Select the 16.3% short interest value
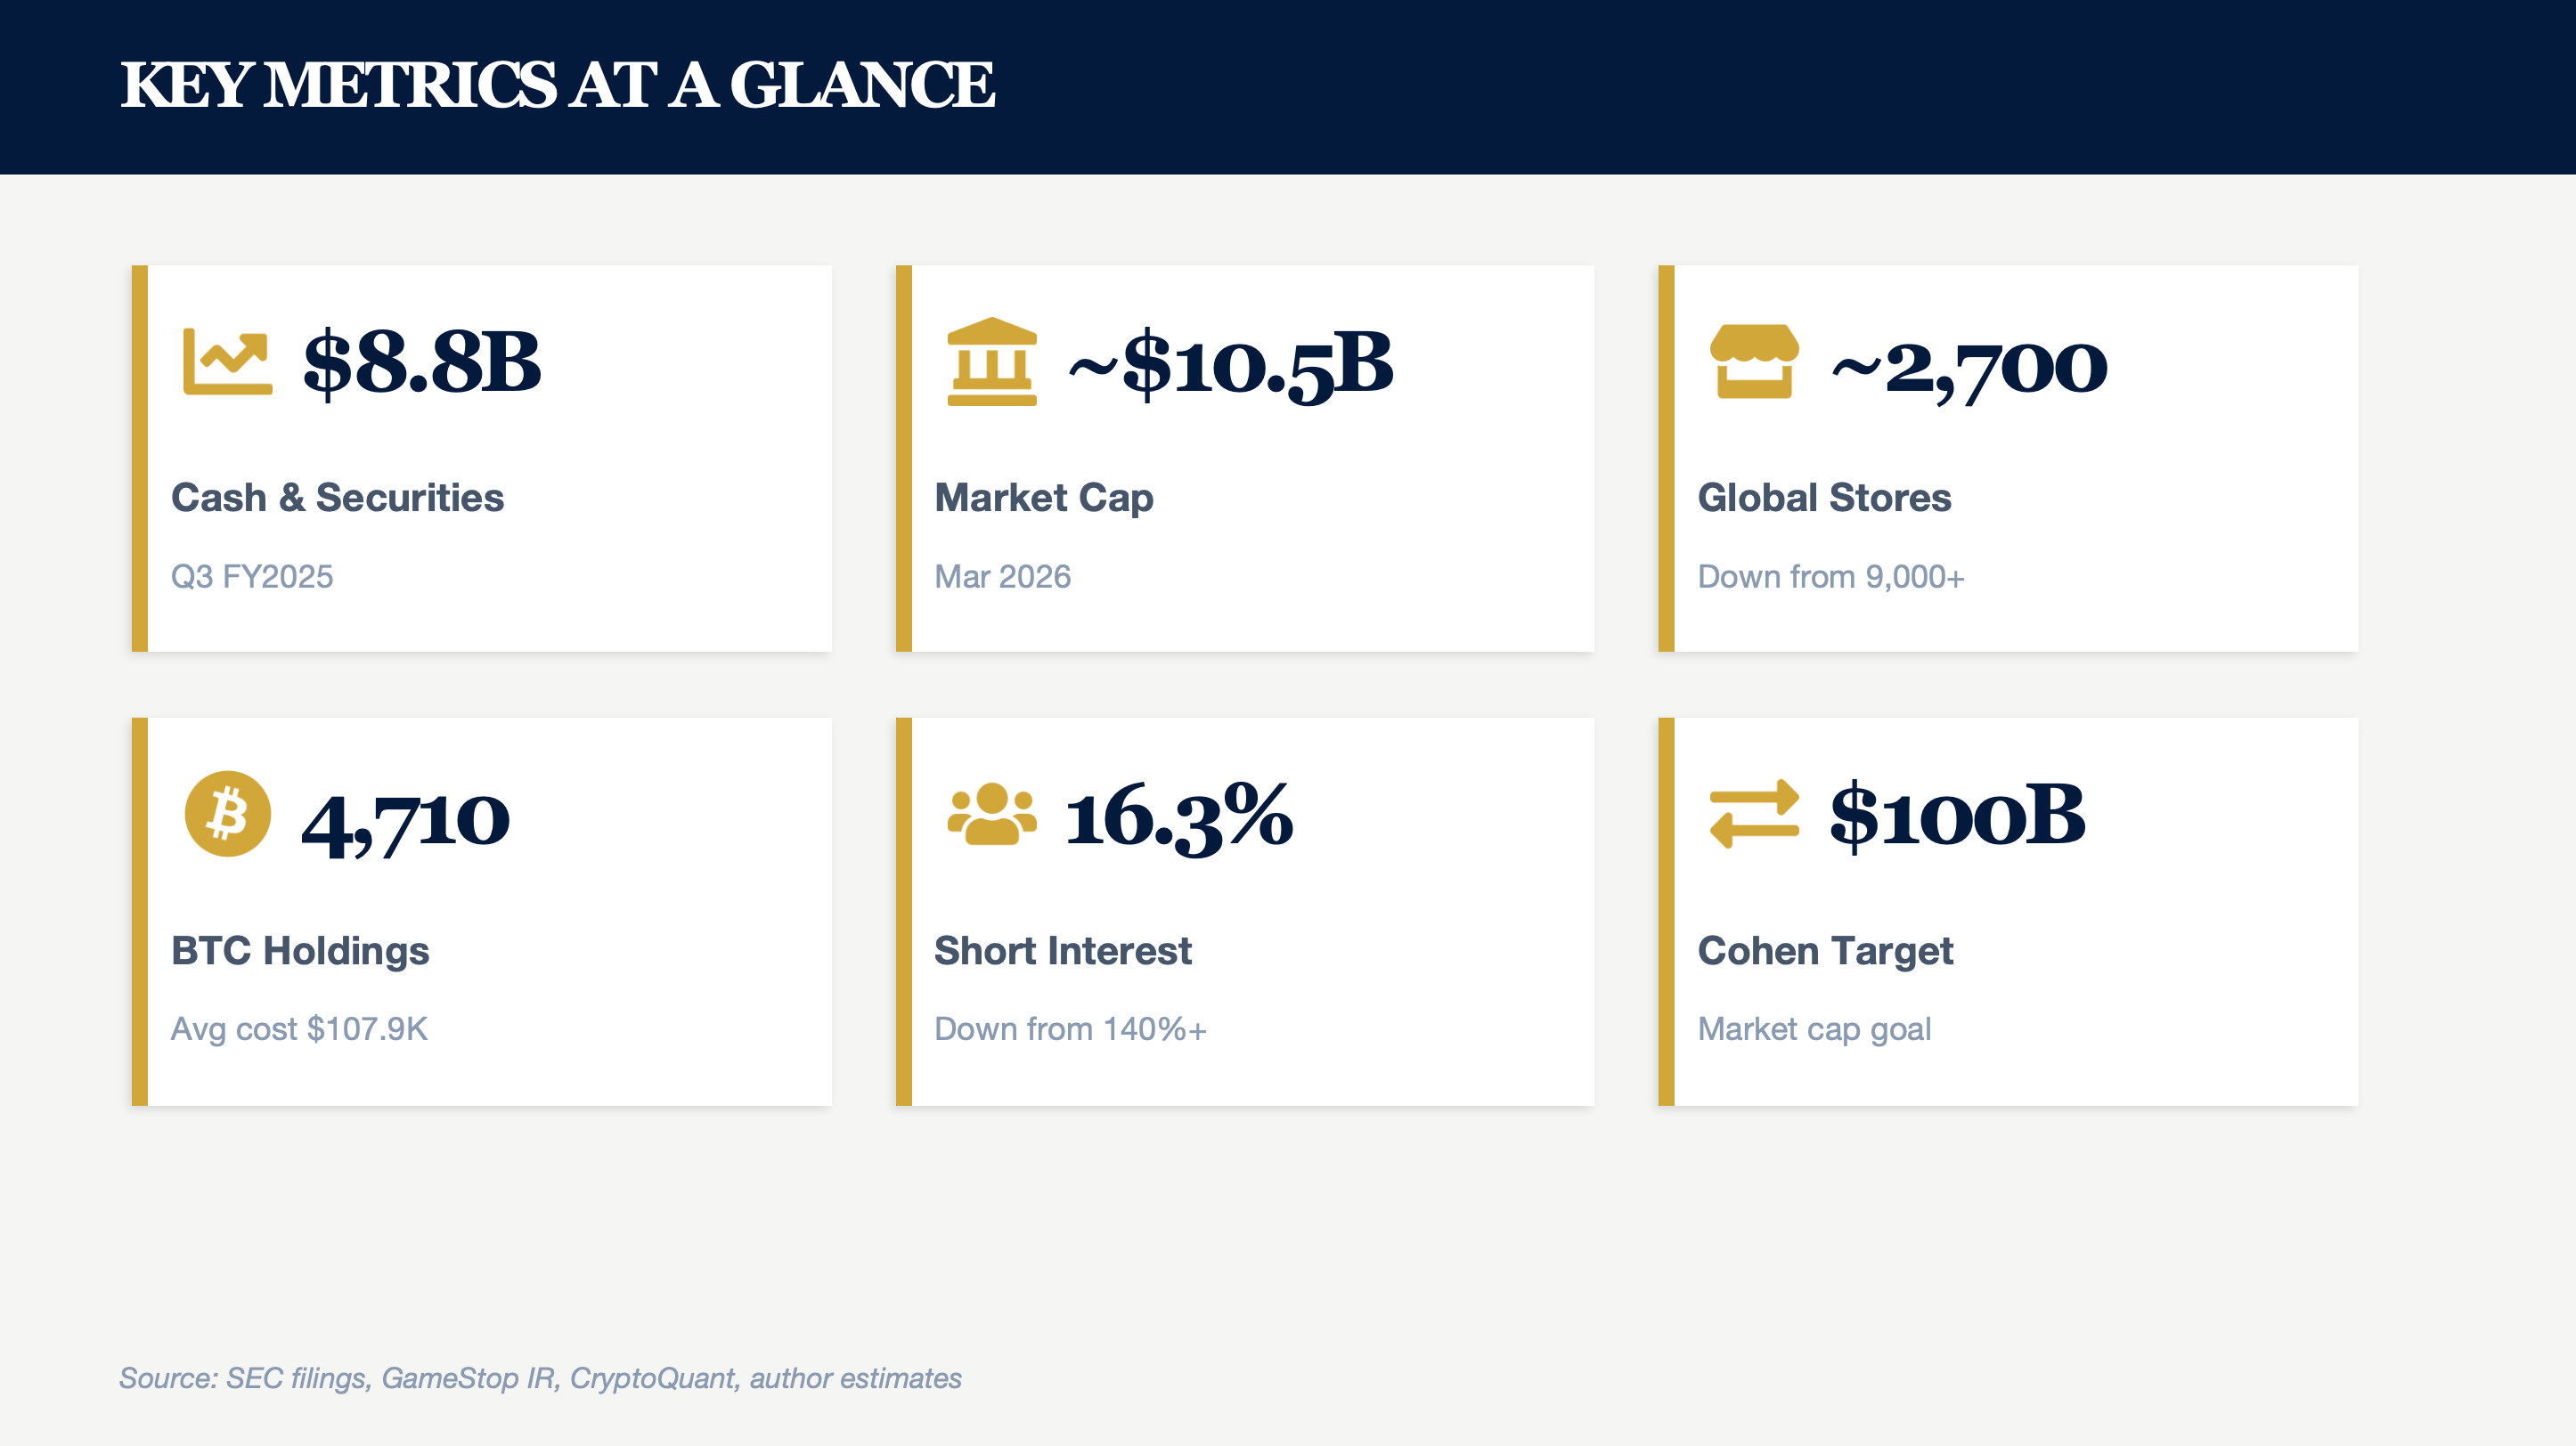Image resolution: width=2576 pixels, height=1446 pixels. point(1179,817)
